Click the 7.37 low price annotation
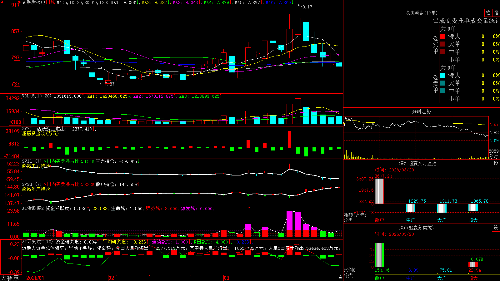 tap(110, 84)
